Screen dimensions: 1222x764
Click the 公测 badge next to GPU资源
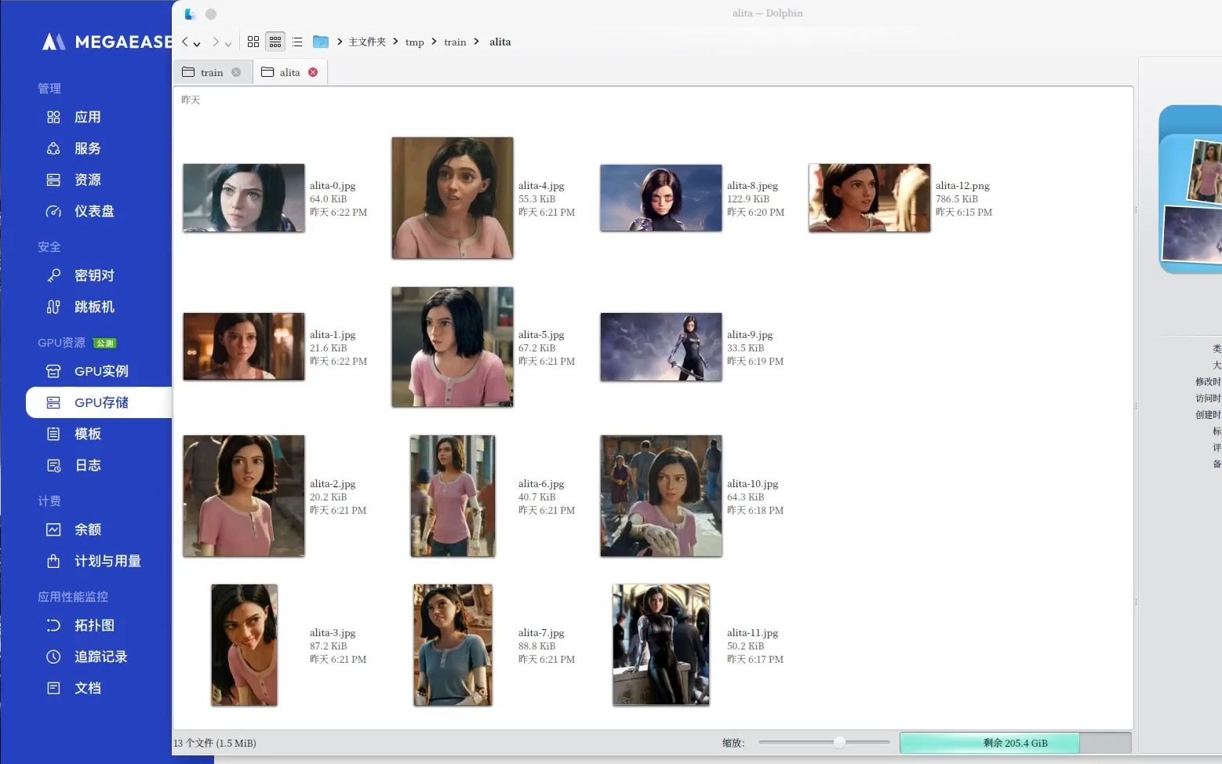point(104,343)
